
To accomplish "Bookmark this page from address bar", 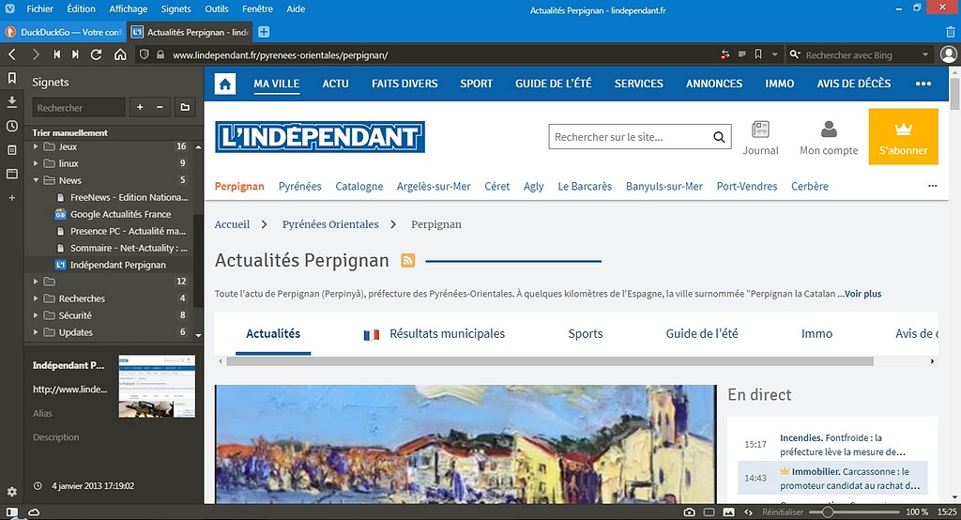I will click(x=758, y=54).
